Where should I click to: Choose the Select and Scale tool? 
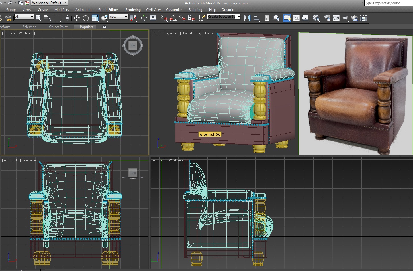(x=95, y=18)
